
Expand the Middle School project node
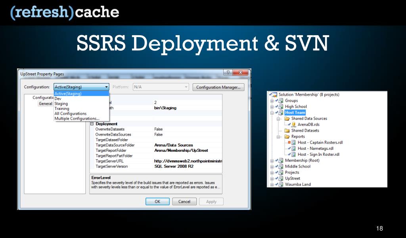(x=272, y=167)
